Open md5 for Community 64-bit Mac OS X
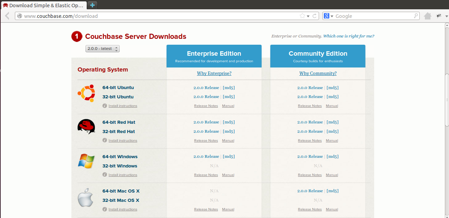449x218 pixels. coord(332,191)
